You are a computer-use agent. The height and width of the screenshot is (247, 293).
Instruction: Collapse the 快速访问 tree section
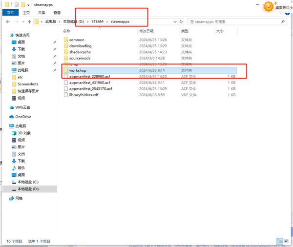pyautogui.click(x=5, y=35)
